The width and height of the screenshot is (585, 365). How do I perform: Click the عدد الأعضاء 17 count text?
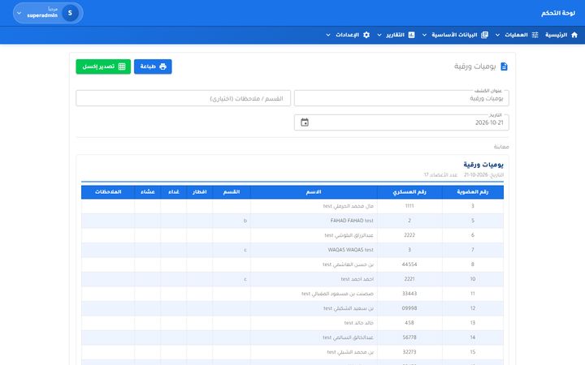pos(440,174)
